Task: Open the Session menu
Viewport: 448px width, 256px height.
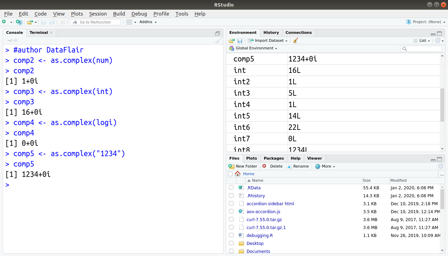Action: (x=98, y=14)
